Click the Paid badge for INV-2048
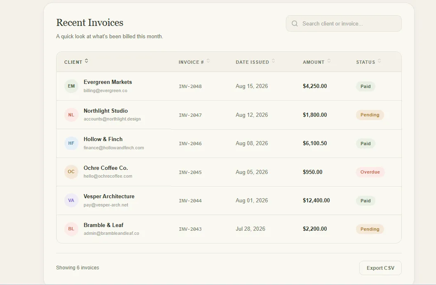The width and height of the screenshot is (436, 285). [365, 86]
